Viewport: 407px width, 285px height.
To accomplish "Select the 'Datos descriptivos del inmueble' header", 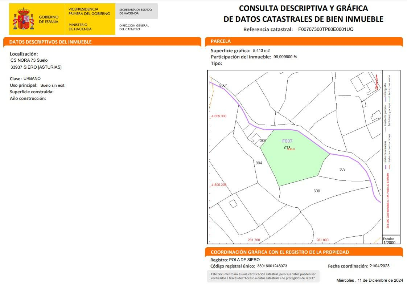I will coord(50,42).
